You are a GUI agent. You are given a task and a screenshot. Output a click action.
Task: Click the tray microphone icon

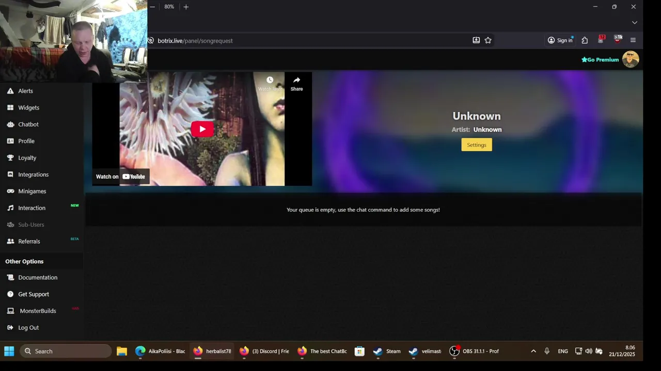coord(547,351)
